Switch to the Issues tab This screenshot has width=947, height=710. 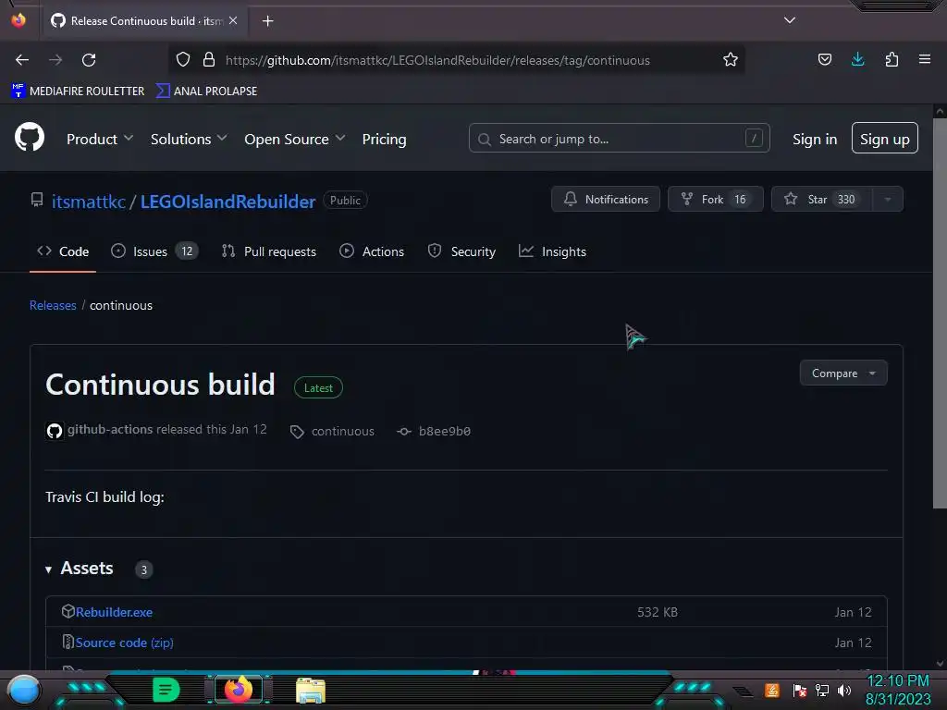154,251
